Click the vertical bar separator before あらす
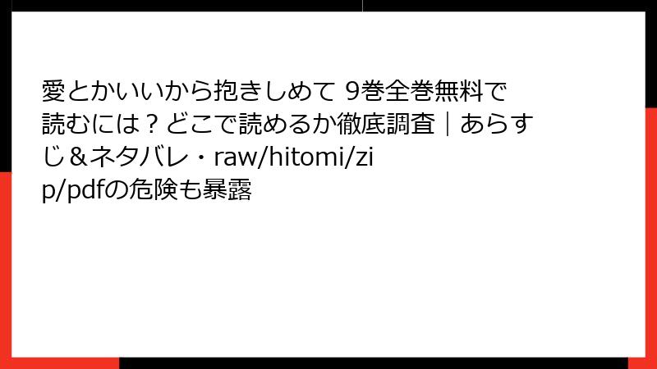This screenshot has width=657, height=369. (448, 125)
